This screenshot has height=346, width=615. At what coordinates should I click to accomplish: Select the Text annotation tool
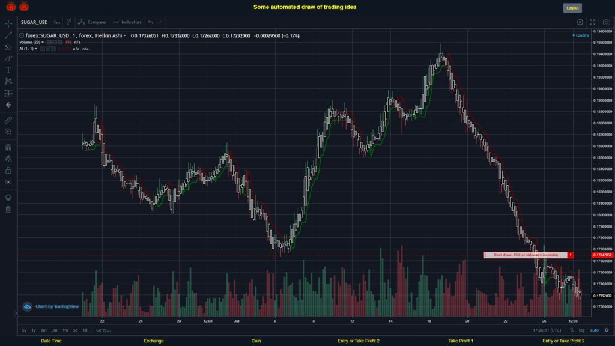pyautogui.click(x=8, y=70)
